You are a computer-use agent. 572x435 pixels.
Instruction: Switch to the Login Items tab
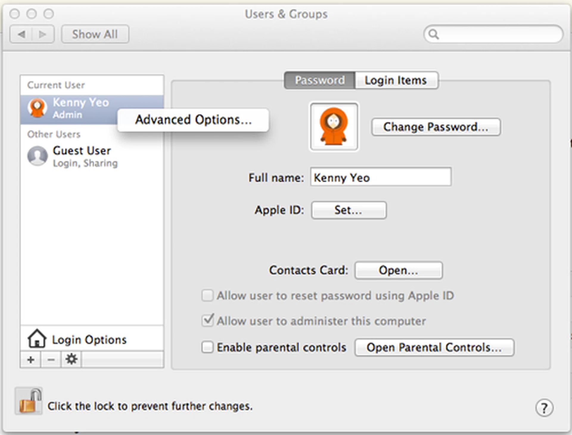click(x=396, y=80)
